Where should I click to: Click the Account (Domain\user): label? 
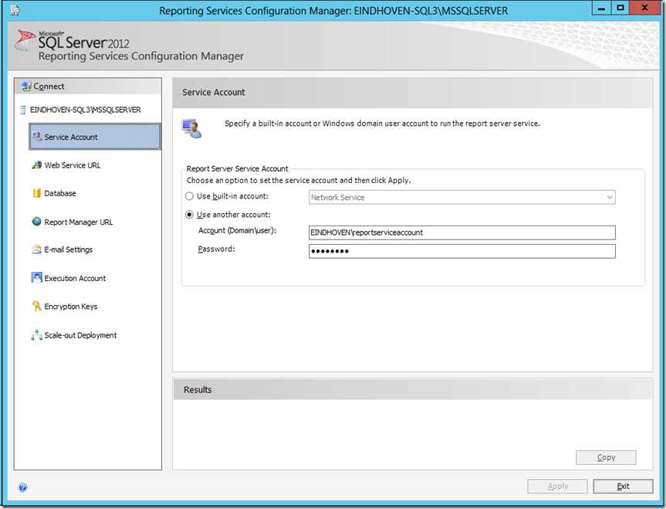tap(238, 230)
